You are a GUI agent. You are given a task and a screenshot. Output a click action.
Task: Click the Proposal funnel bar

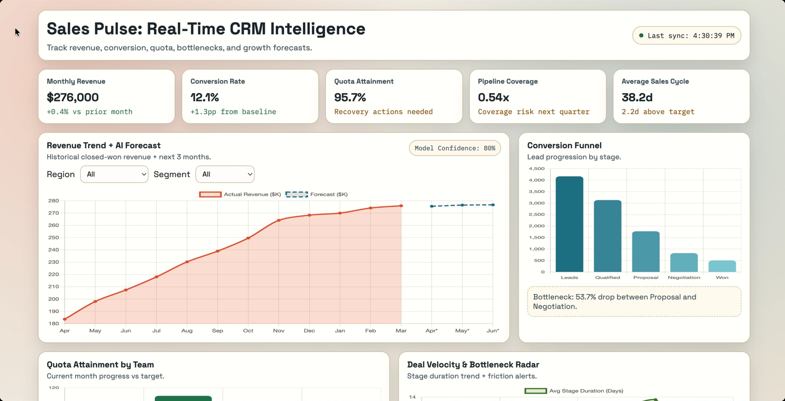[x=646, y=251]
